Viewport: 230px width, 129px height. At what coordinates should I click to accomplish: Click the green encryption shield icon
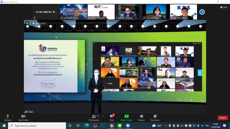point(27,23)
